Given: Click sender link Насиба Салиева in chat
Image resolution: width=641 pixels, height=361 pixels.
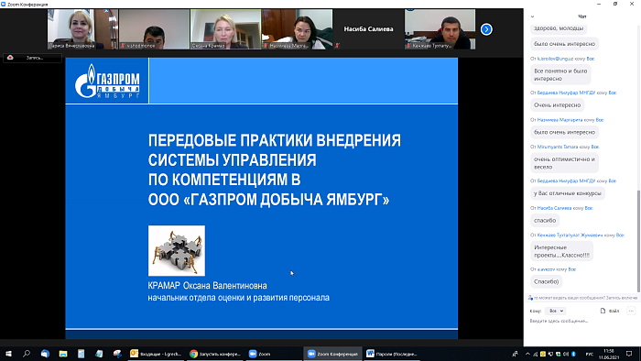Looking at the screenshot, I should pos(554,208).
